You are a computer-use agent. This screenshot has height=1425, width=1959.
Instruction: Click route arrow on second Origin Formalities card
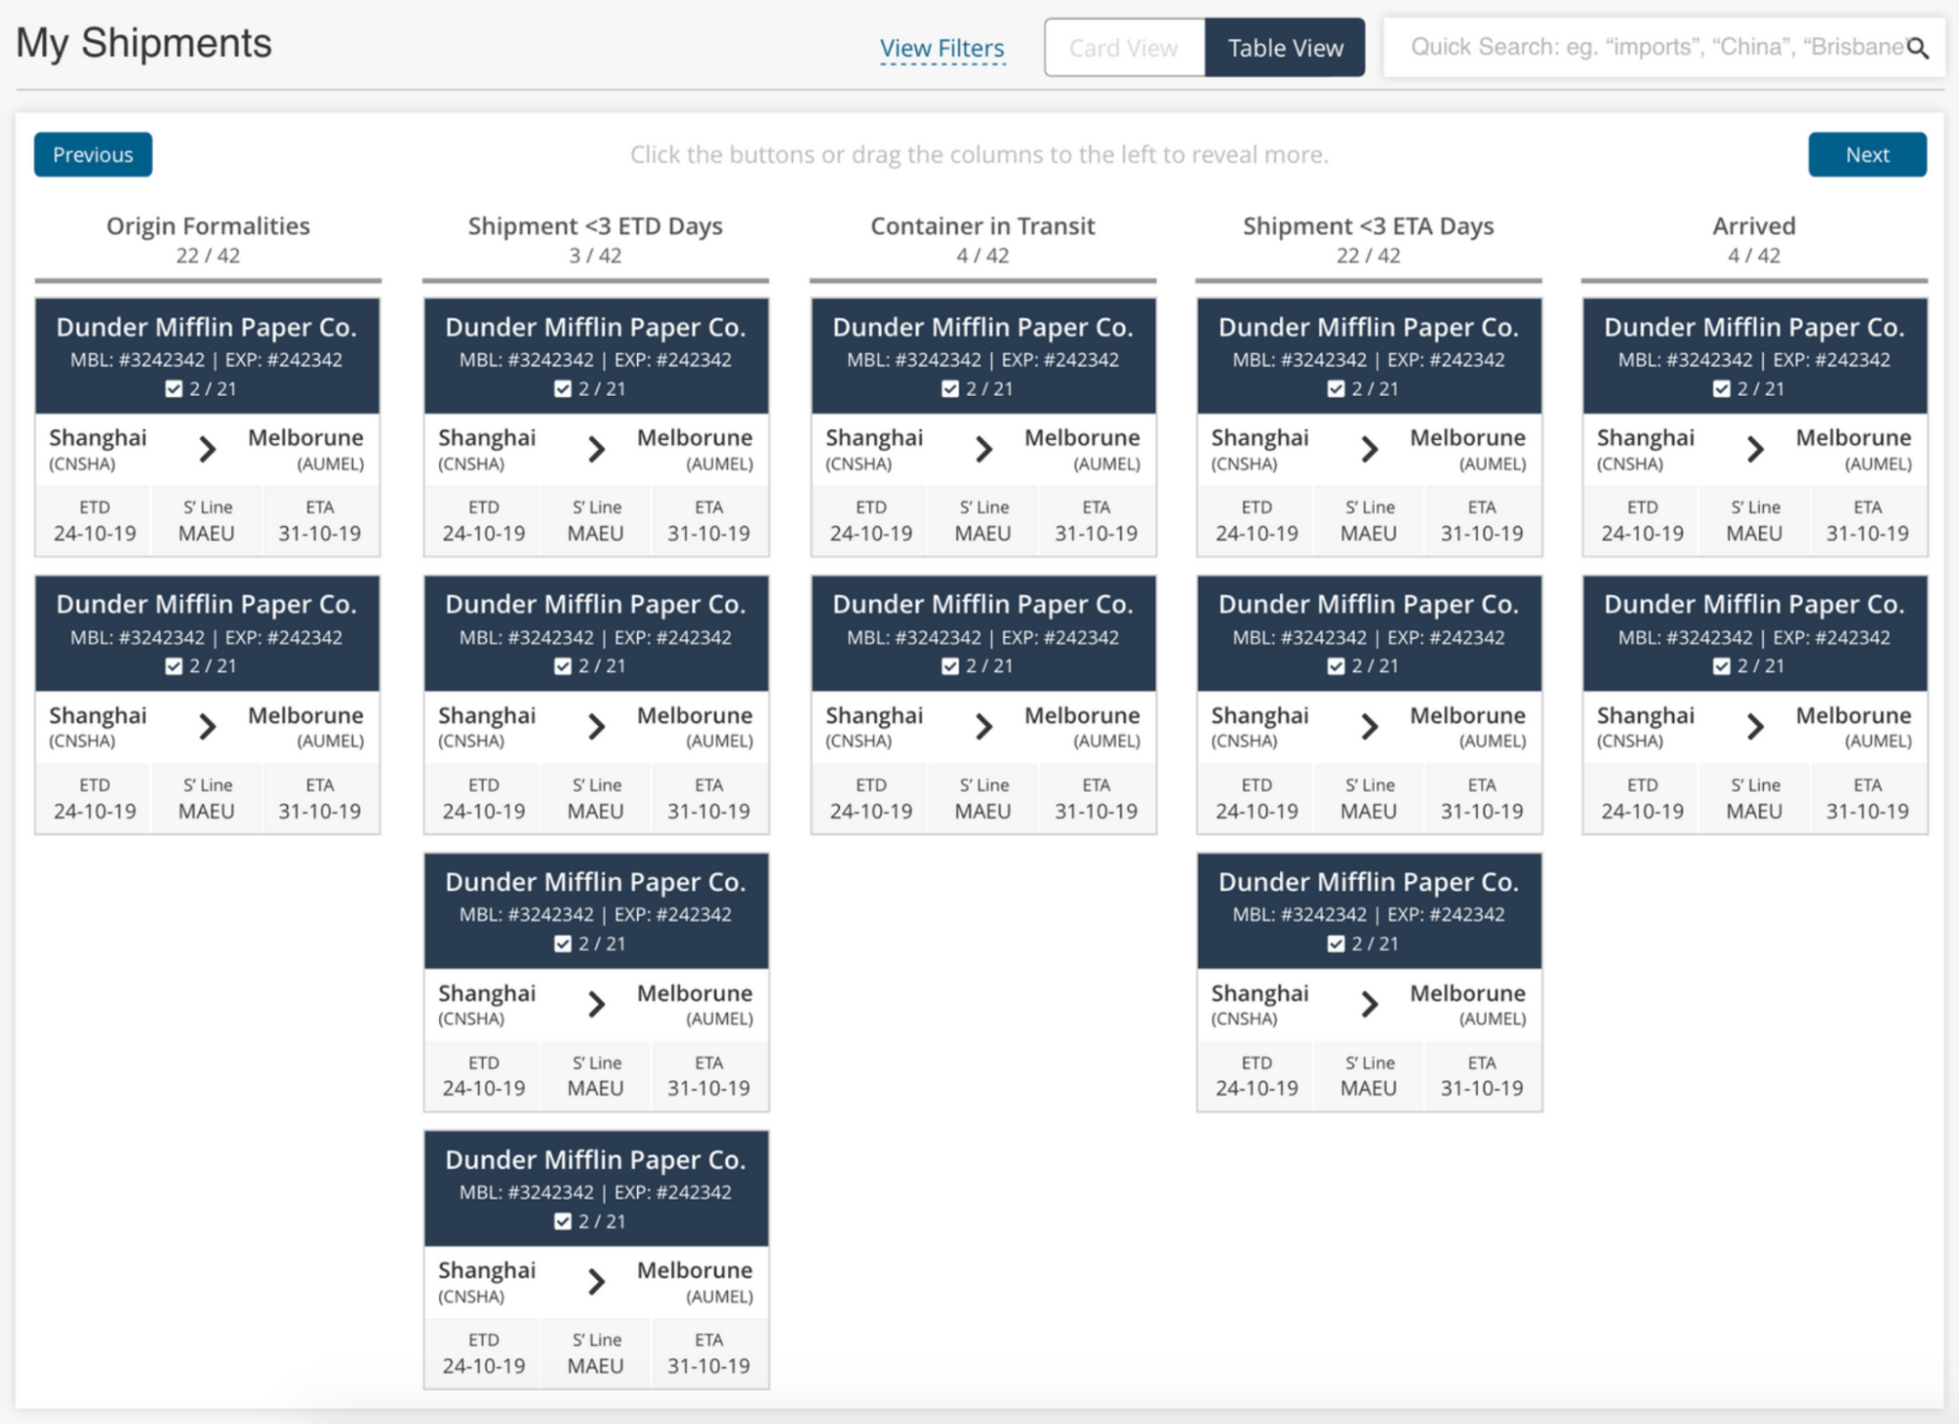tap(207, 727)
